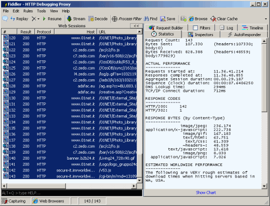Open the File menu
270x206 pixels.
(x=6, y=11)
